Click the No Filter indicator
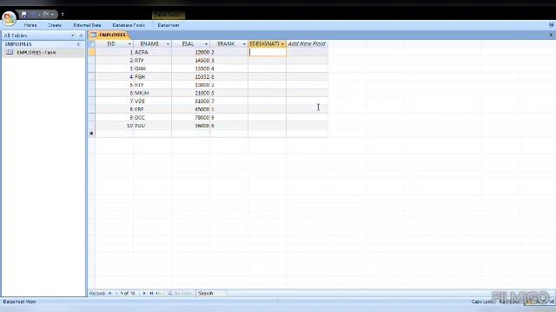 point(181,293)
